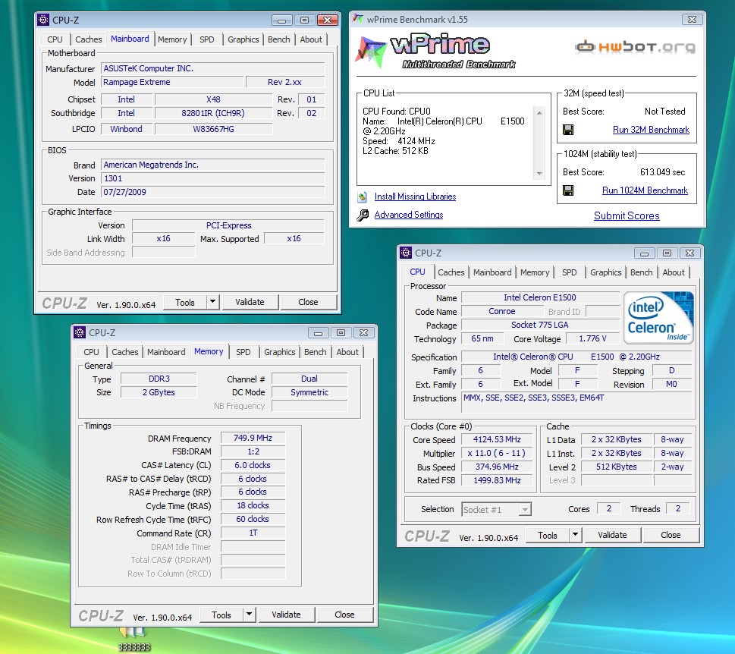Switch to the CPU tab in the Memory window
Image resolution: width=735 pixels, height=654 pixels.
(x=92, y=352)
